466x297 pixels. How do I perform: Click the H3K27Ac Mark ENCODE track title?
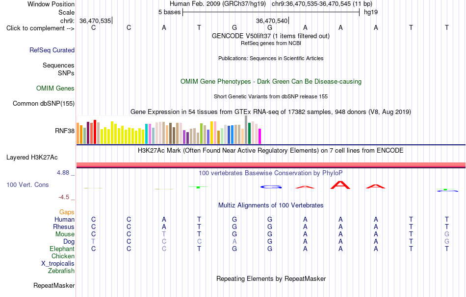coord(271,150)
